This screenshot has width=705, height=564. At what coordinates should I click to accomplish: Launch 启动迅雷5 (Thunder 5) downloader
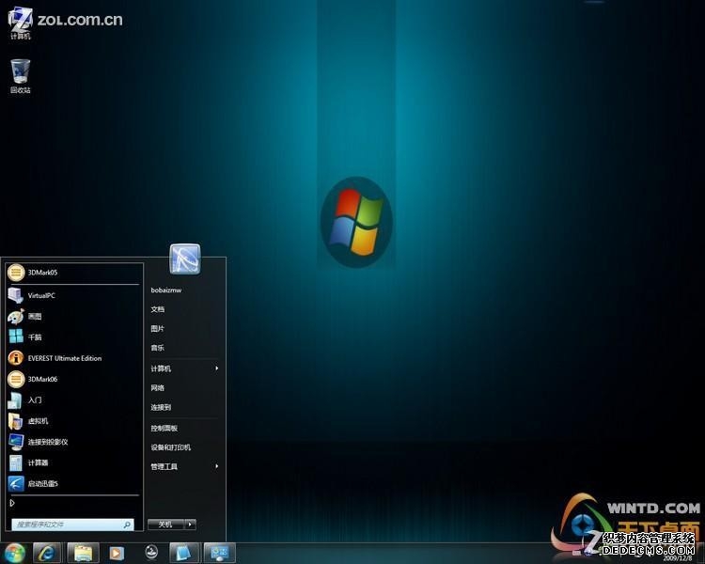pyautogui.click(x=43, y=483)
